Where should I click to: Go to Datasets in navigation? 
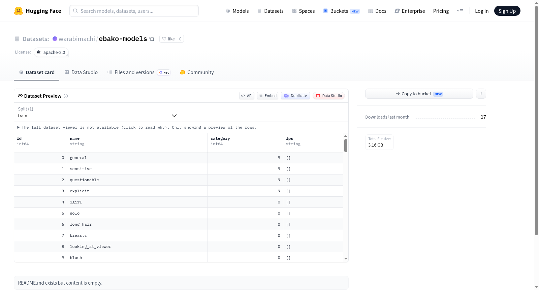click(x=270, y=11)
